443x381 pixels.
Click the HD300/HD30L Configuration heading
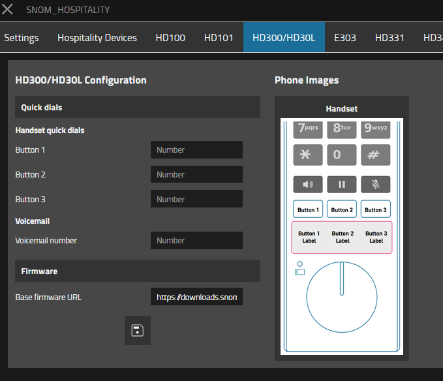81,80
